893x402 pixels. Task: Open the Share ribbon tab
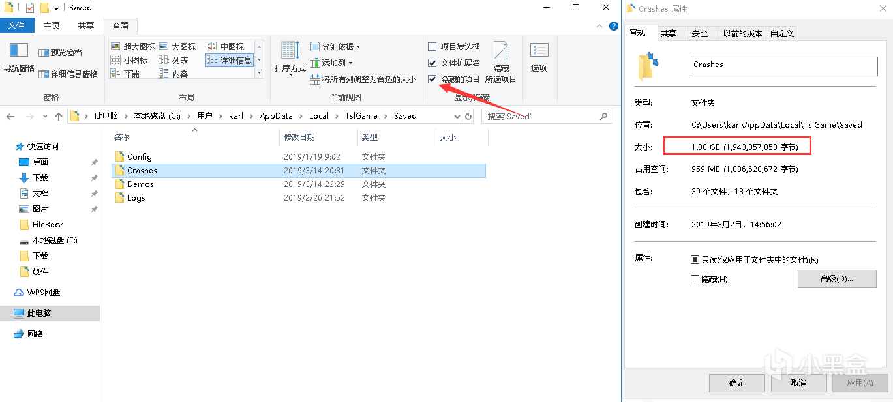coord(85,25)
